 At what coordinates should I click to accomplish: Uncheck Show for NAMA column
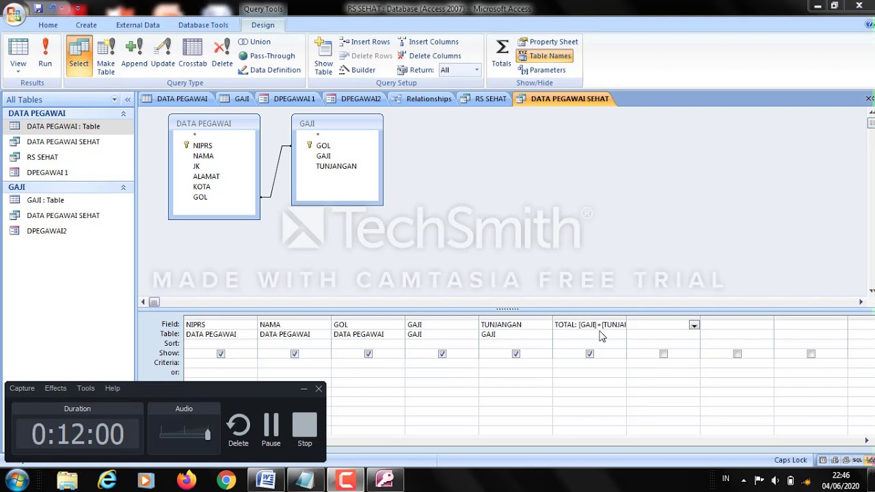295,354
